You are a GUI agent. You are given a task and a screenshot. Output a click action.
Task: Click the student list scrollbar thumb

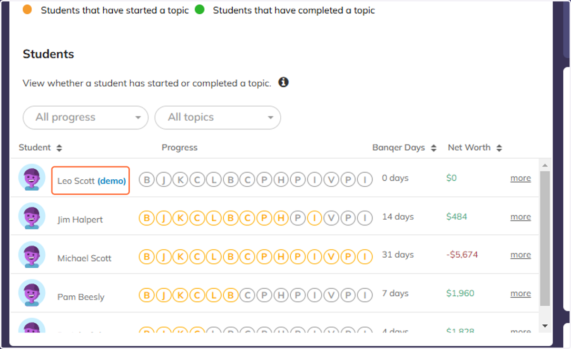click(545, 238)
